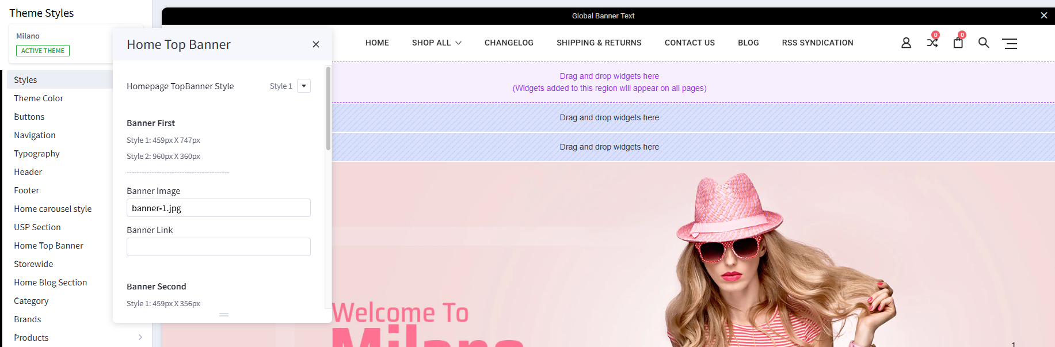Select Typography in the styles list
The width and height of the screenshot is (1055, 347).
(37, 154)
